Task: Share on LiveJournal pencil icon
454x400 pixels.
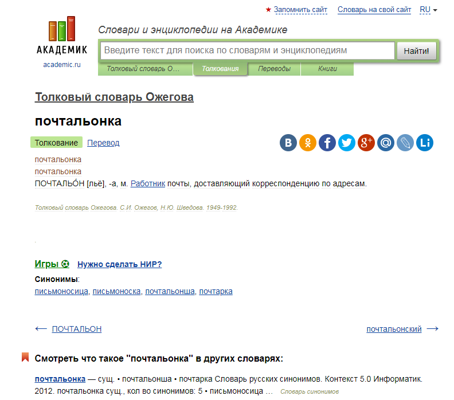Action: pyautogui.click(x=405, y=143)
